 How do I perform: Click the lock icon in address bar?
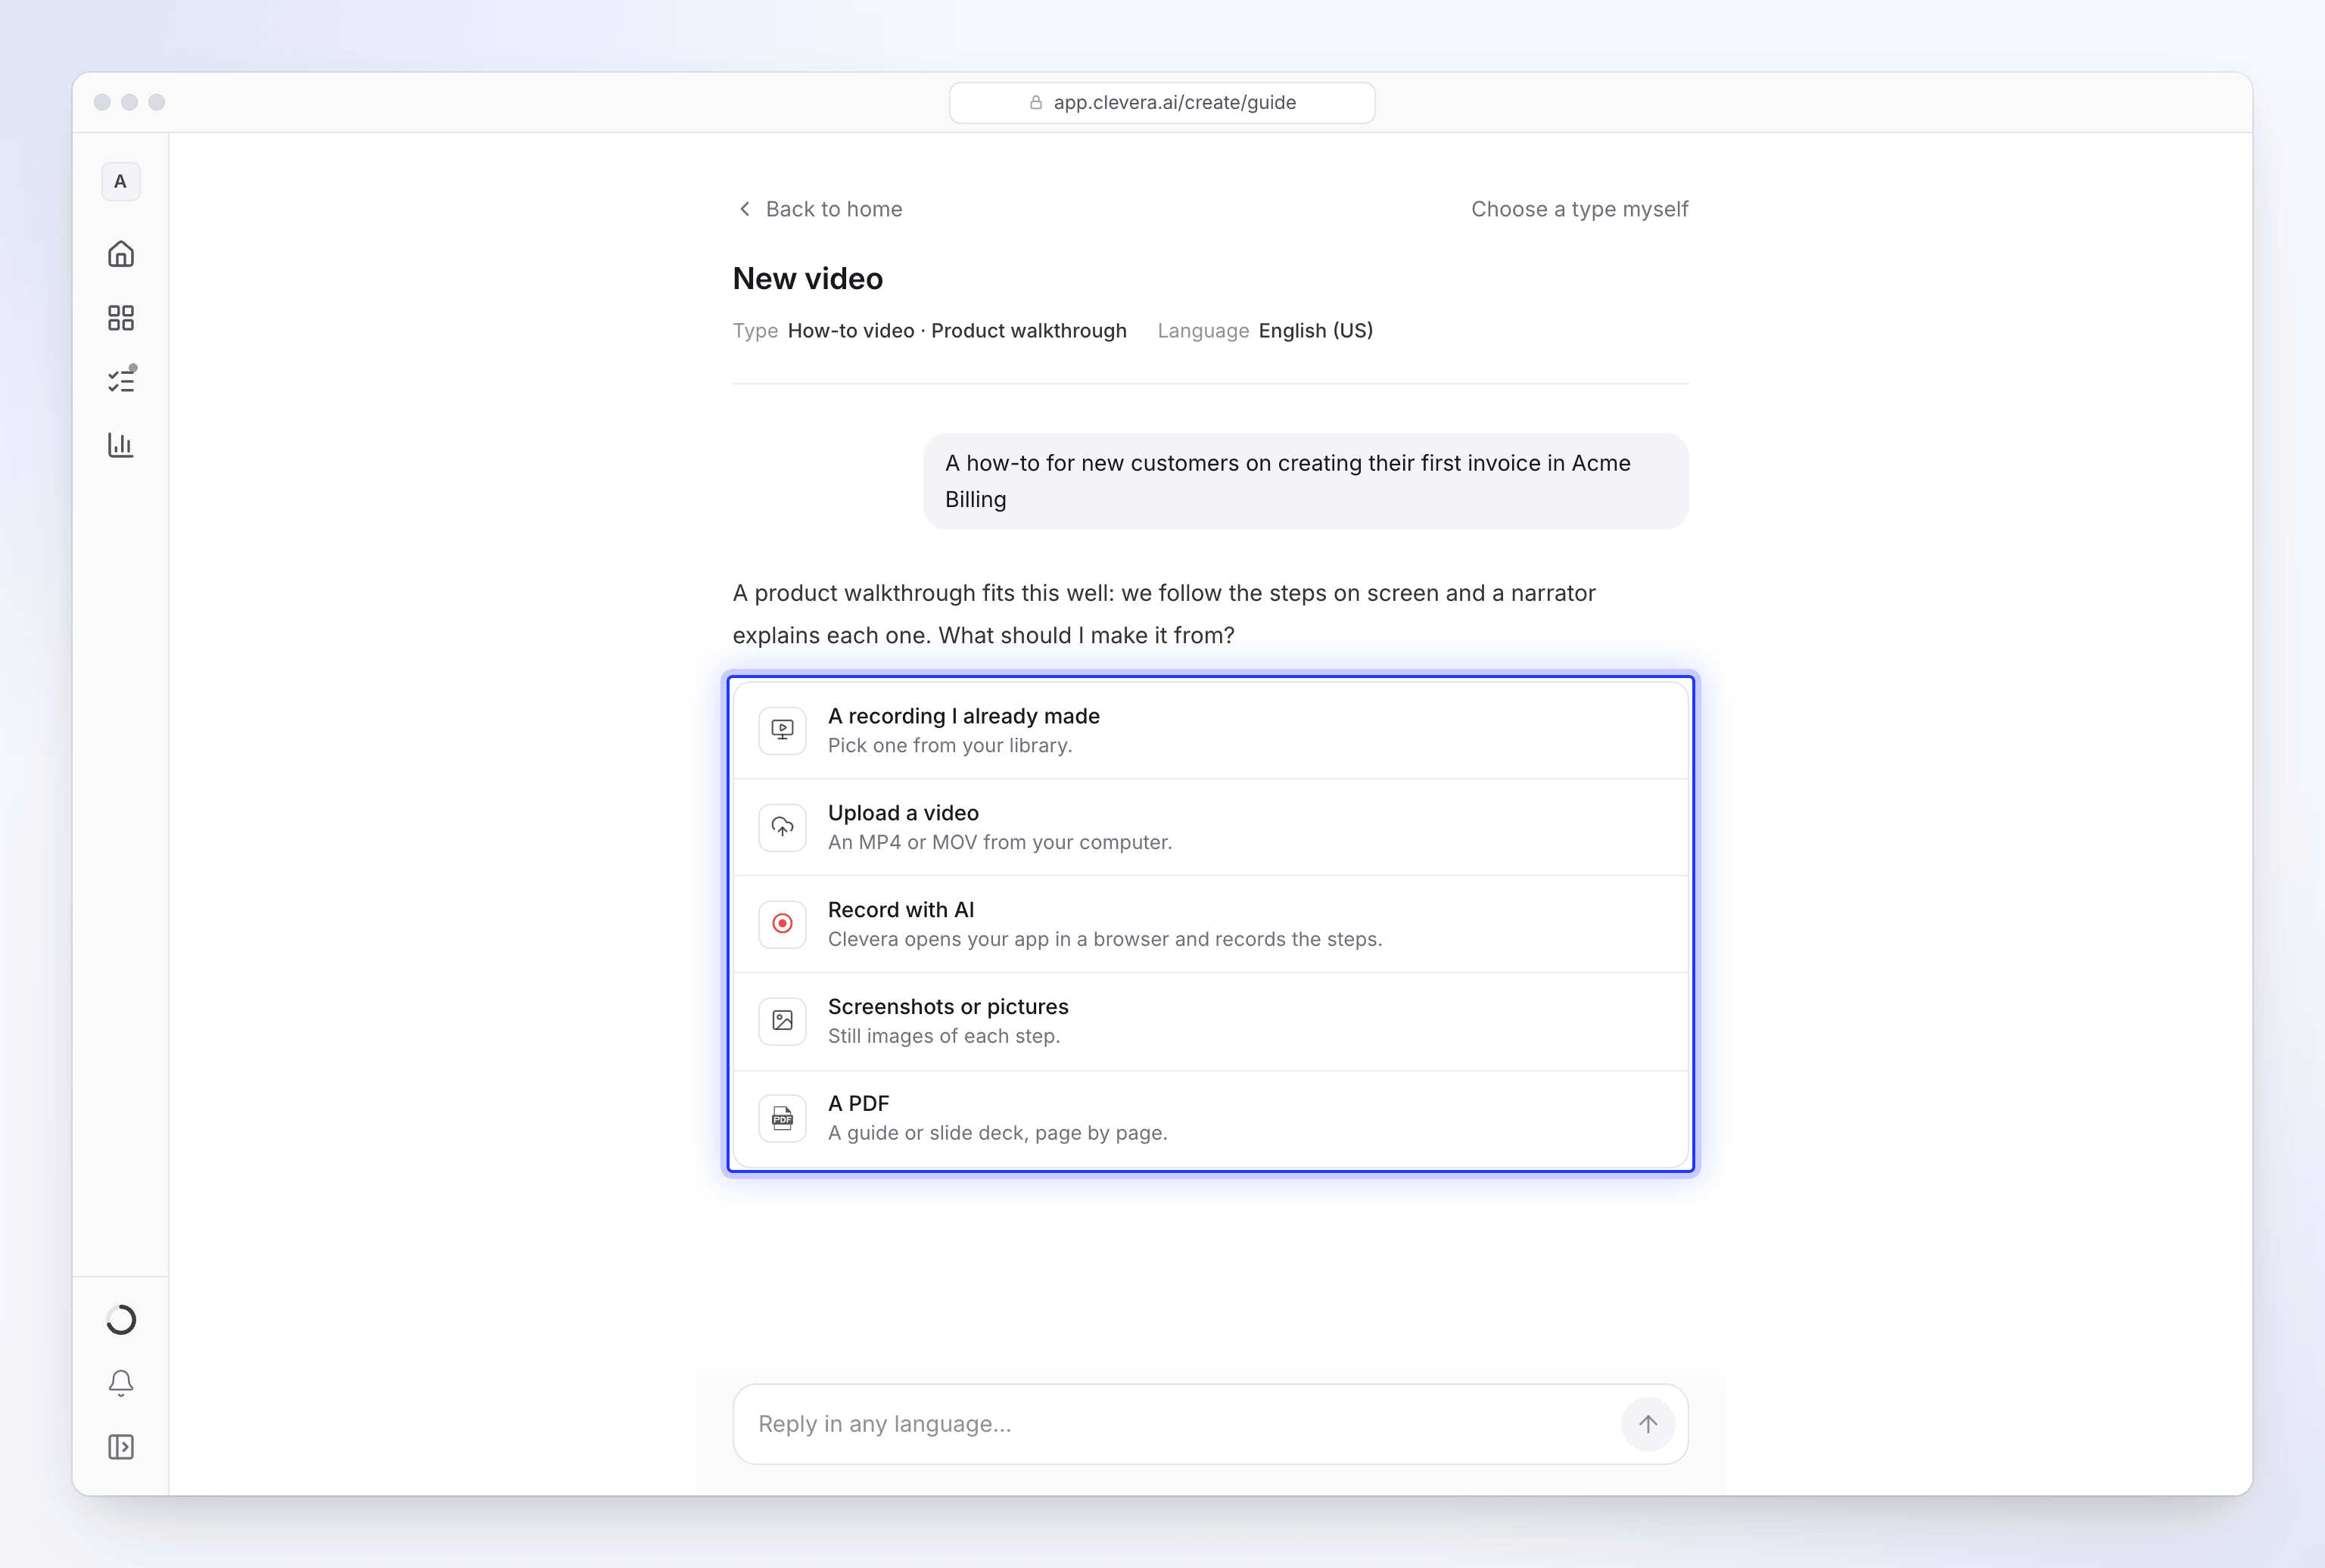pos(1036,102)
